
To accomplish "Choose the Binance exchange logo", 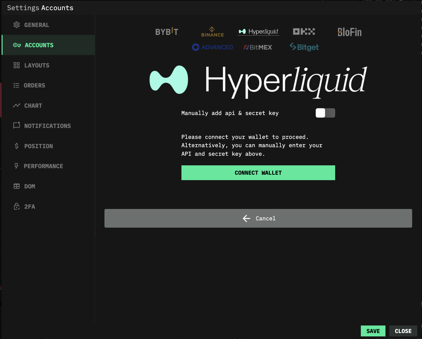I will (212, 32).
